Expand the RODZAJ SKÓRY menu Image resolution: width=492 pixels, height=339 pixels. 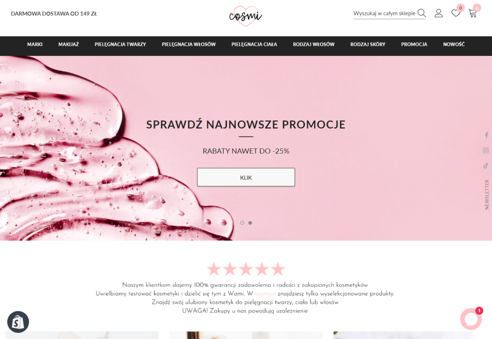(x=368, y=45)
